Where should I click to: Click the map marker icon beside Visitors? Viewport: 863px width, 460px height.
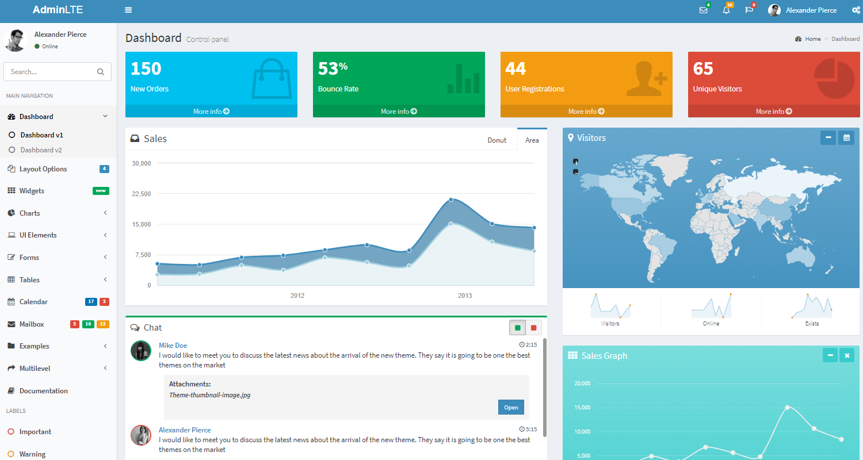click(x=571, y=138)
